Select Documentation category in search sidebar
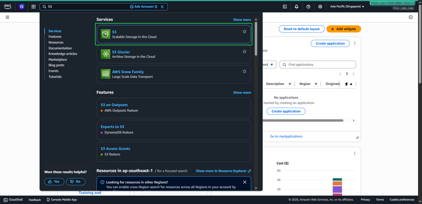The image size is (422, 204). 60,48
